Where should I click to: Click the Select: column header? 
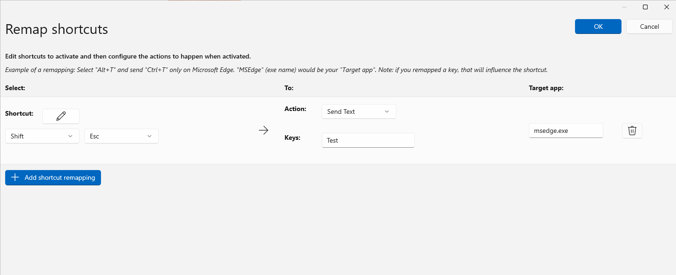tap(15, 88)
